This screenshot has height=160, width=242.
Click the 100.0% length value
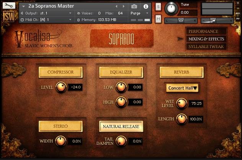[196, 119]
